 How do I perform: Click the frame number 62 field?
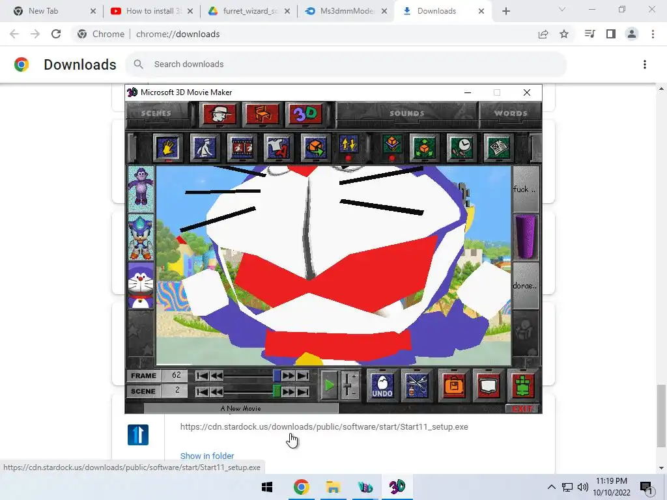(x=175, y=376)
